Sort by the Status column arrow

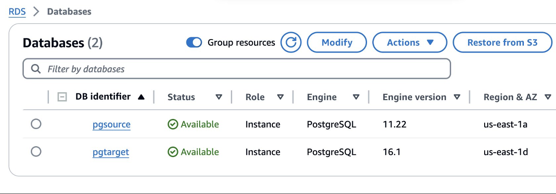(219, 97)
